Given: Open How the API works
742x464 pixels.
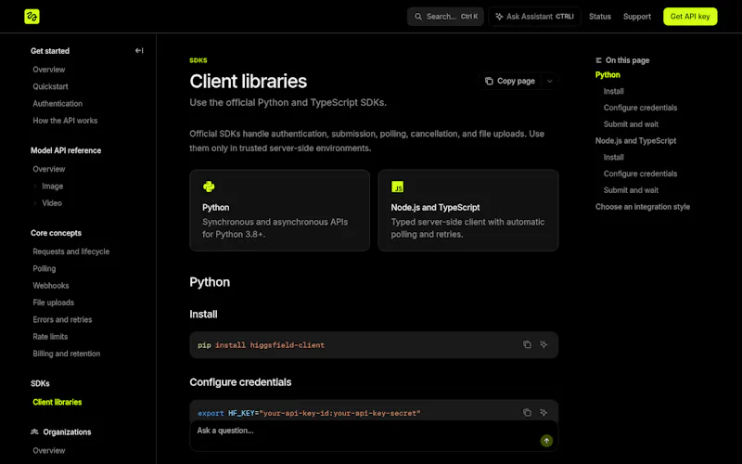Looking at the screenshot, I should click(x=65, y=121).
